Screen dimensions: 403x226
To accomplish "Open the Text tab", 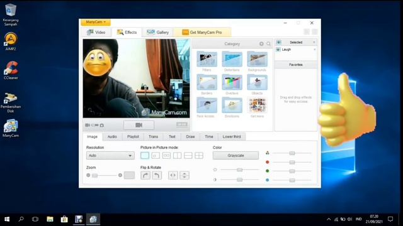I will pos(172,137).
